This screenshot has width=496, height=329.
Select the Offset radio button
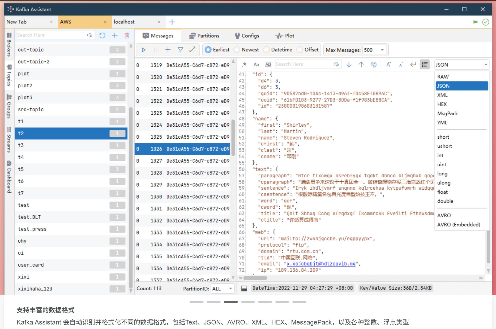(308, 50)
